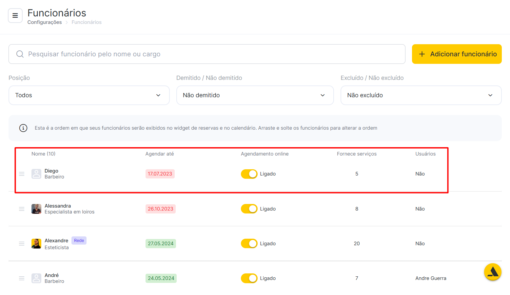Viewport: 510px width, 295px height.
Task: Disable online booking for Diego
Action: coord(249,174)
